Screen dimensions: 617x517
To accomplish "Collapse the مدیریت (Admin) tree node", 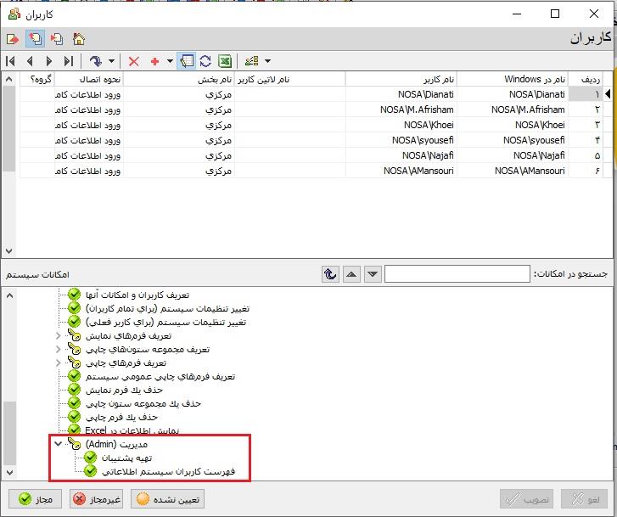I will click(x=58, y=444).
